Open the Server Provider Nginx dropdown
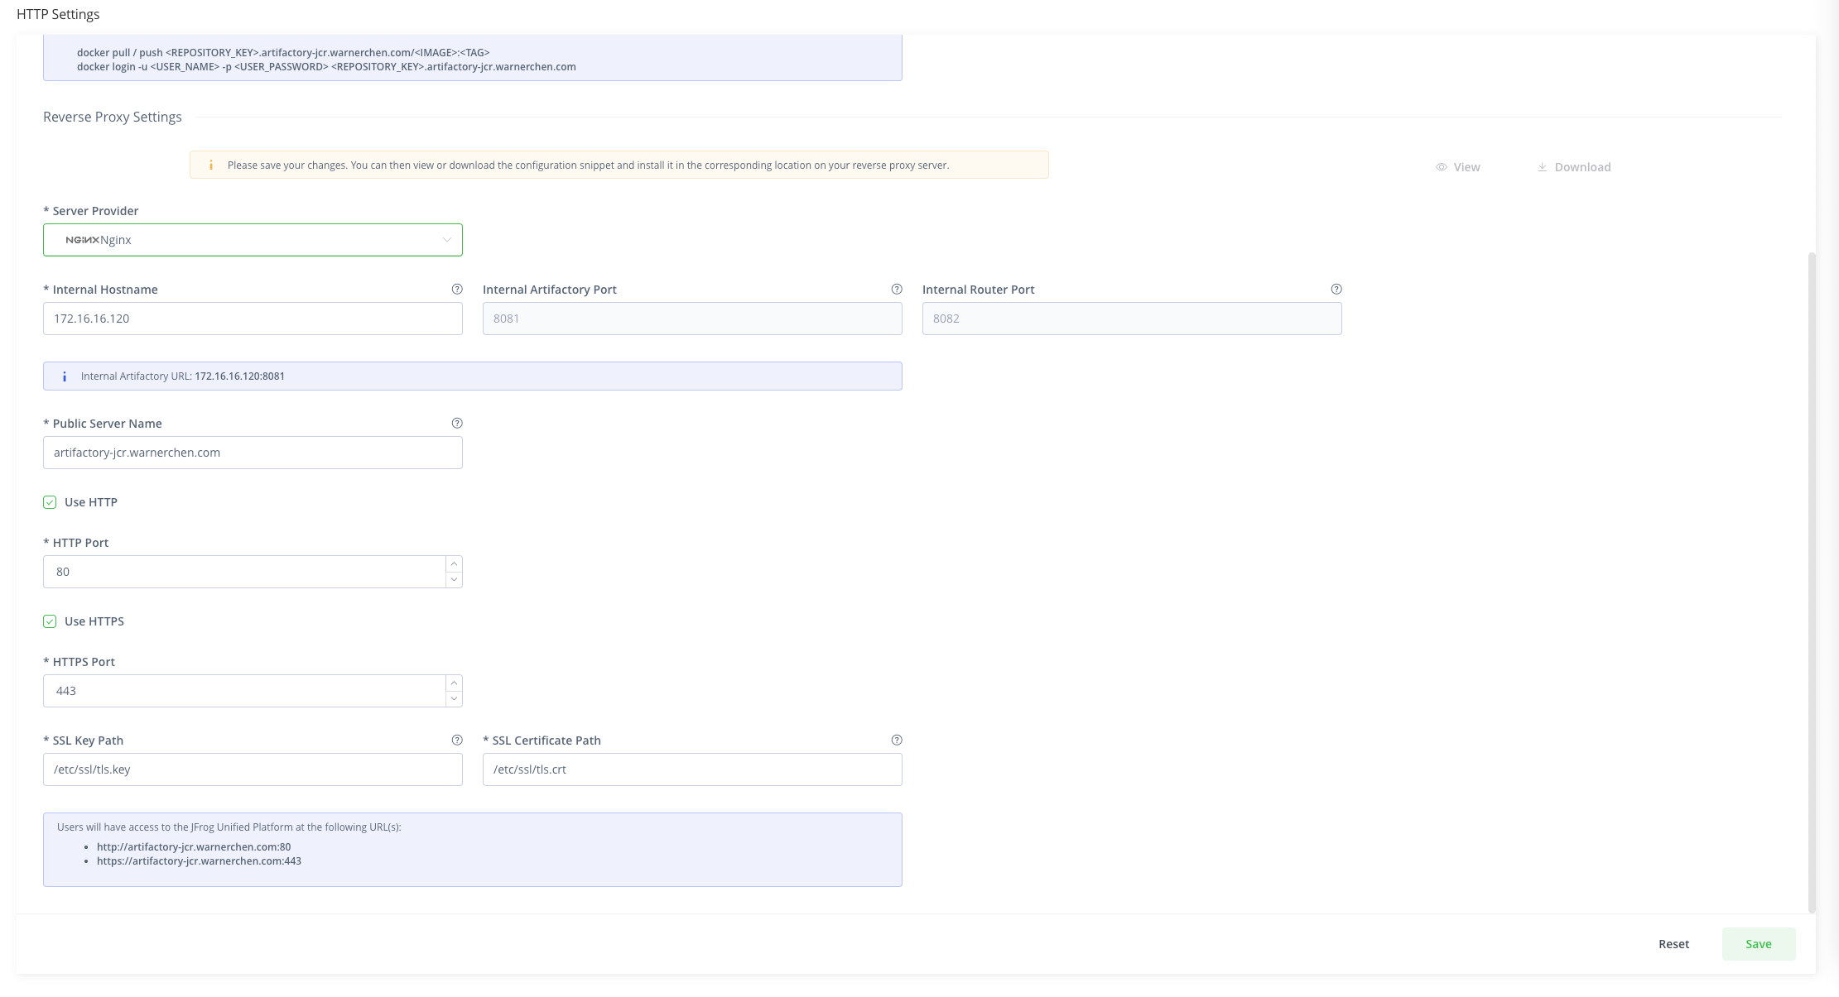The width and height of the screenshot is (1839, 997). [253, 240]
